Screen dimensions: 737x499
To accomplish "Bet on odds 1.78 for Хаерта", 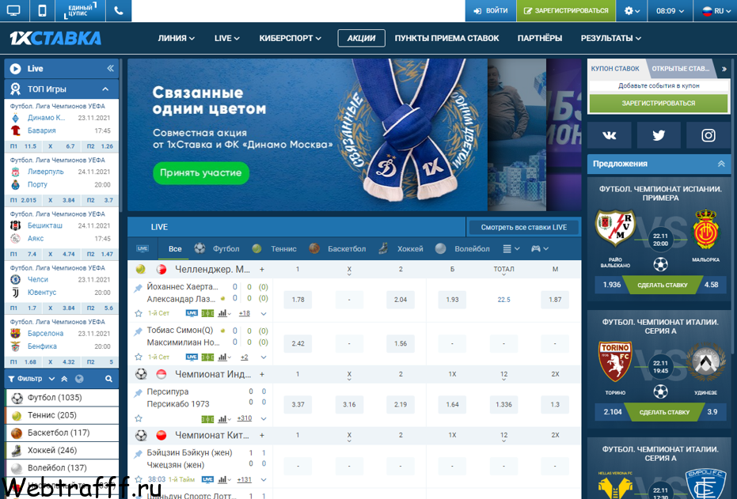I will (298, 300).
